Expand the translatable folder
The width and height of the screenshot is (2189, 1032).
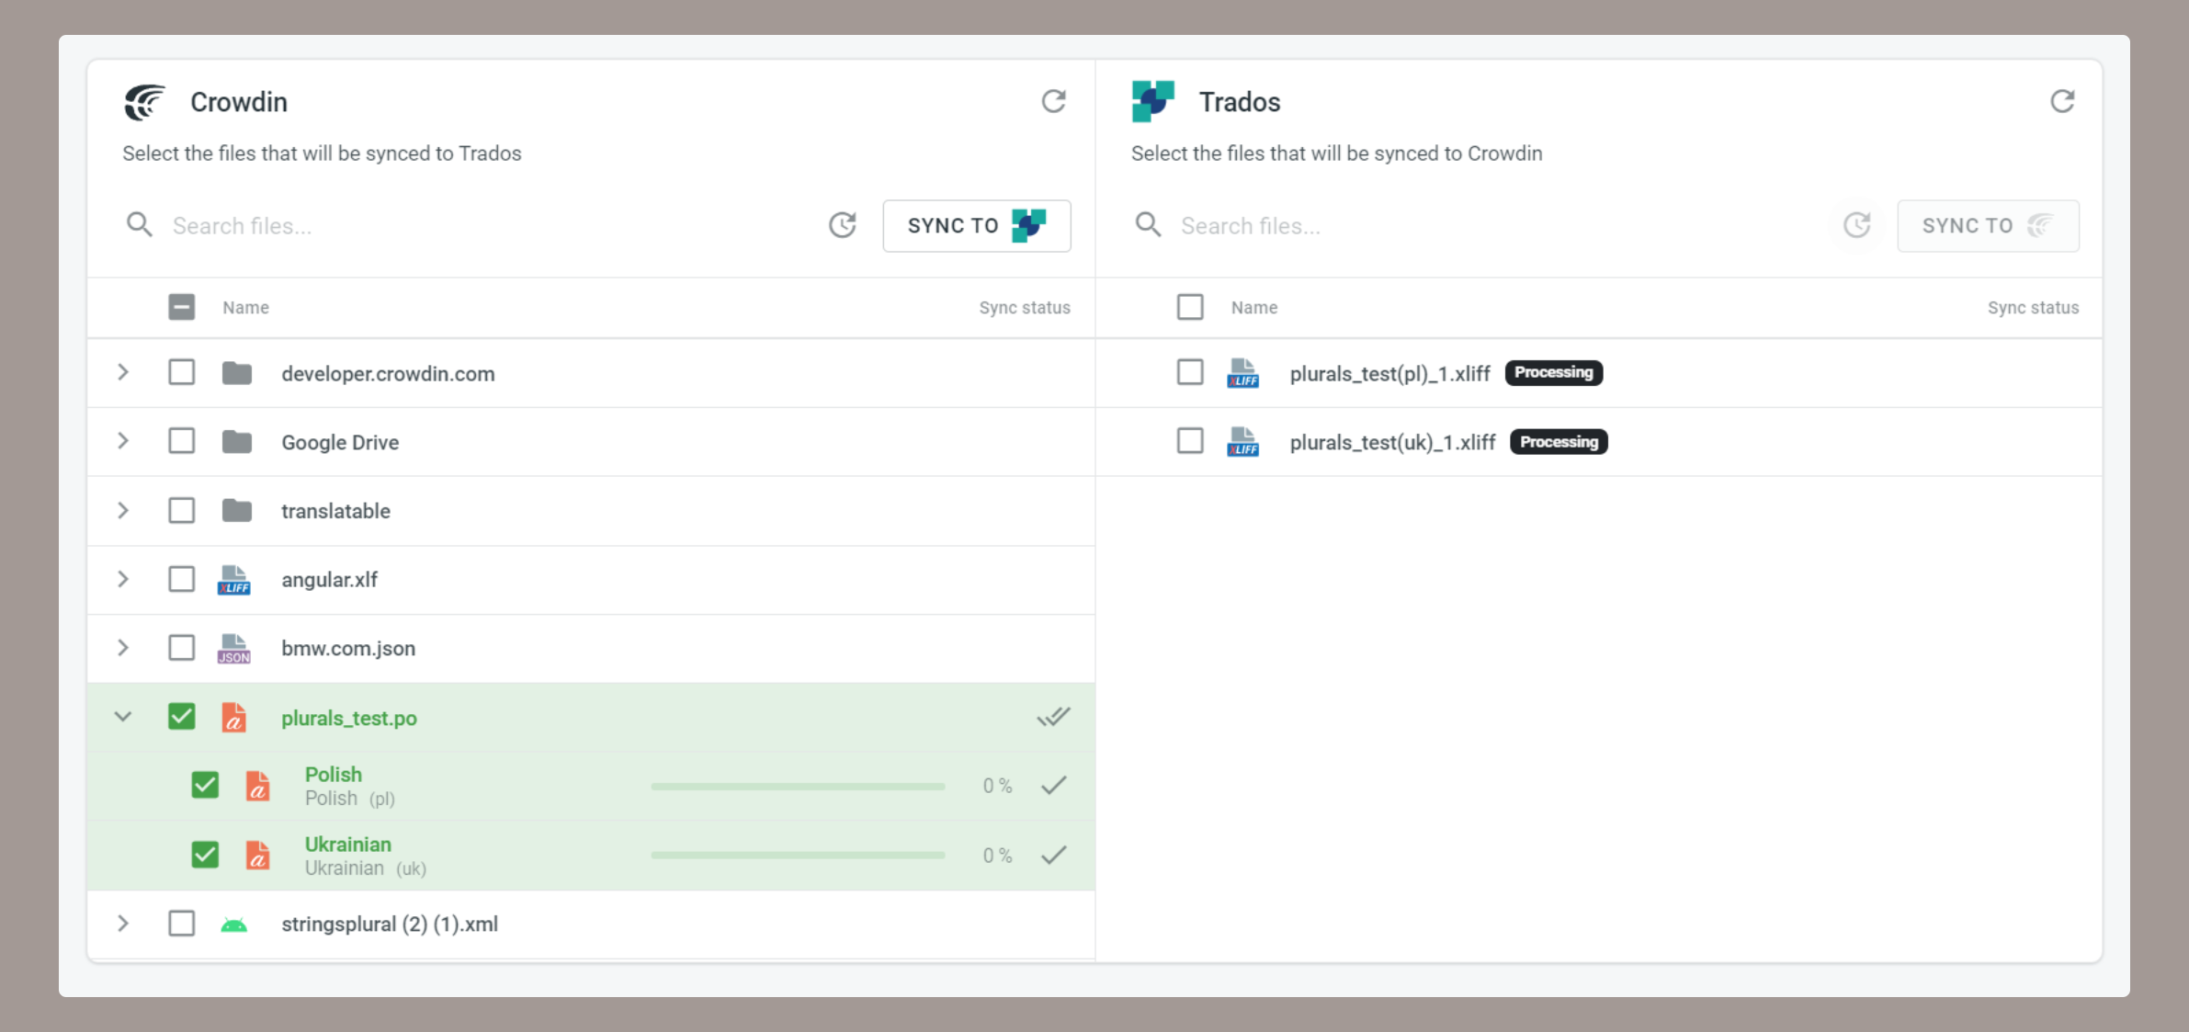coord(123,510)
